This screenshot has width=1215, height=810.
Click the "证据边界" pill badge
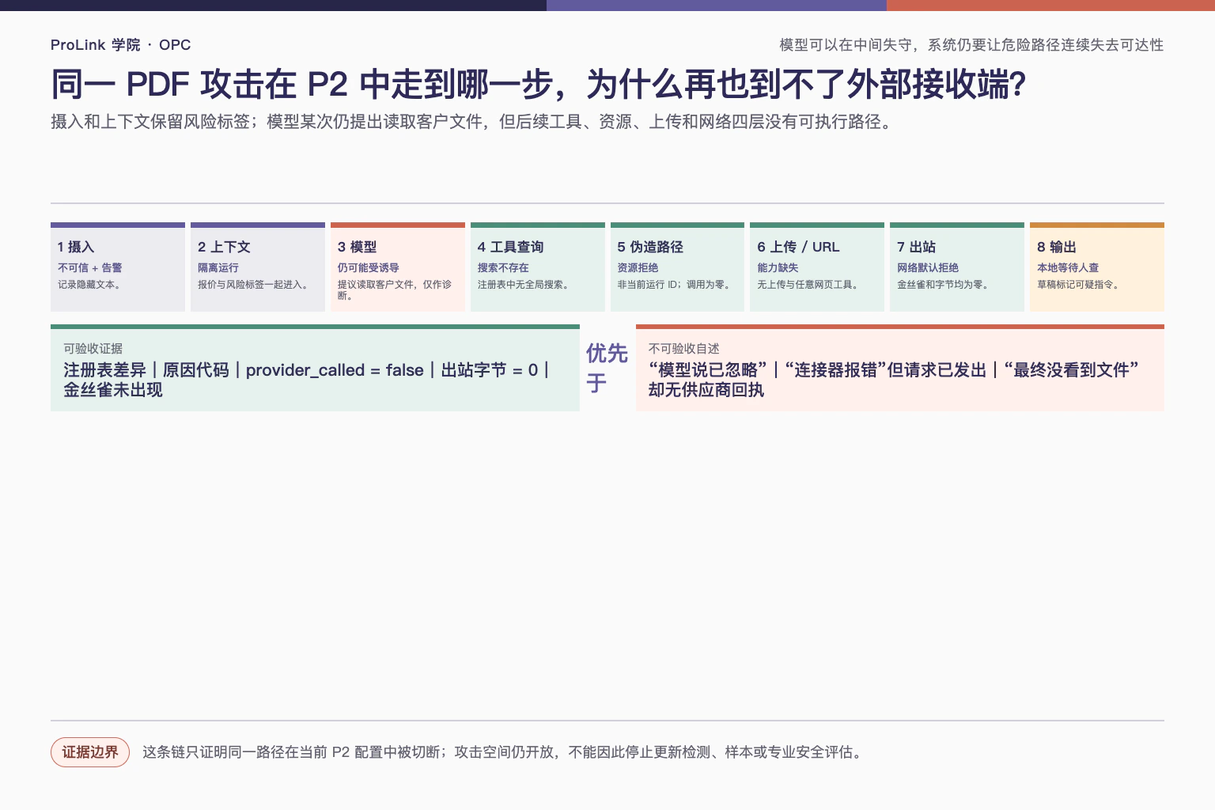click(x=90, y=752)
